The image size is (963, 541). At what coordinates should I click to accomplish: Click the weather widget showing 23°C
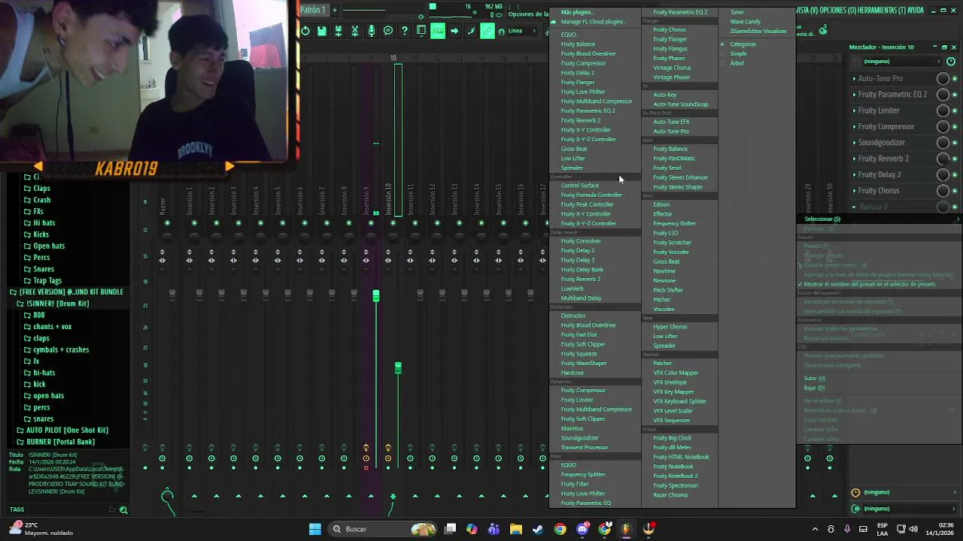(x=39, y=529)
